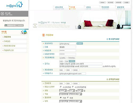Select the 수신하지않겠음 radio button
This screenshot has width=133, height=103.
tap(73, 87)
